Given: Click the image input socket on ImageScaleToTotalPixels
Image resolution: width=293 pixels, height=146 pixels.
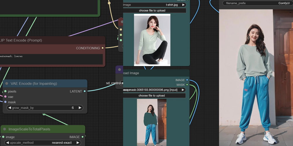Looking at the screenshot, I should tap(3, 137).
